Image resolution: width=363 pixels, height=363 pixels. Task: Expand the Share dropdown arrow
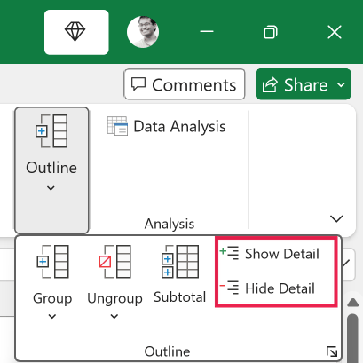point(341,84)
